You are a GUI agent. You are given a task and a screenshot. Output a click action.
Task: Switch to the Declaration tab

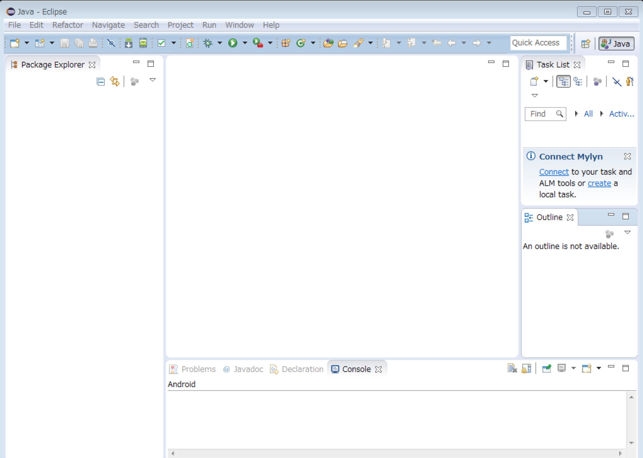[x=297, y=369]
